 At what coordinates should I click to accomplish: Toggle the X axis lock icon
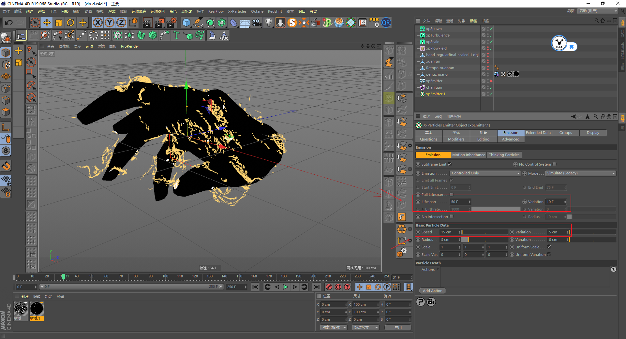97,23
